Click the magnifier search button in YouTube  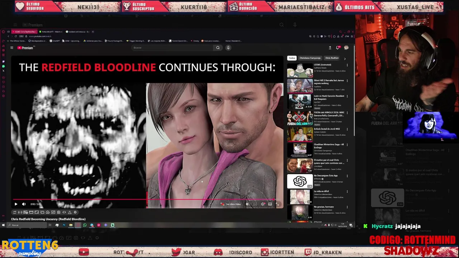tap(218, 48)
